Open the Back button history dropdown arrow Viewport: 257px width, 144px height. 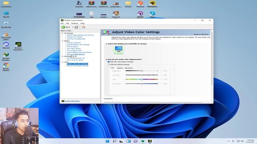pos(73,27)
